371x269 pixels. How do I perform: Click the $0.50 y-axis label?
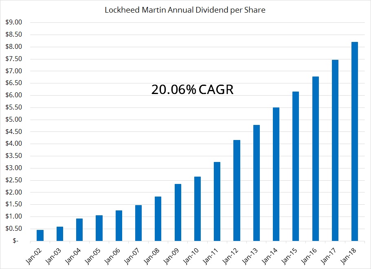tap(14, 229)
